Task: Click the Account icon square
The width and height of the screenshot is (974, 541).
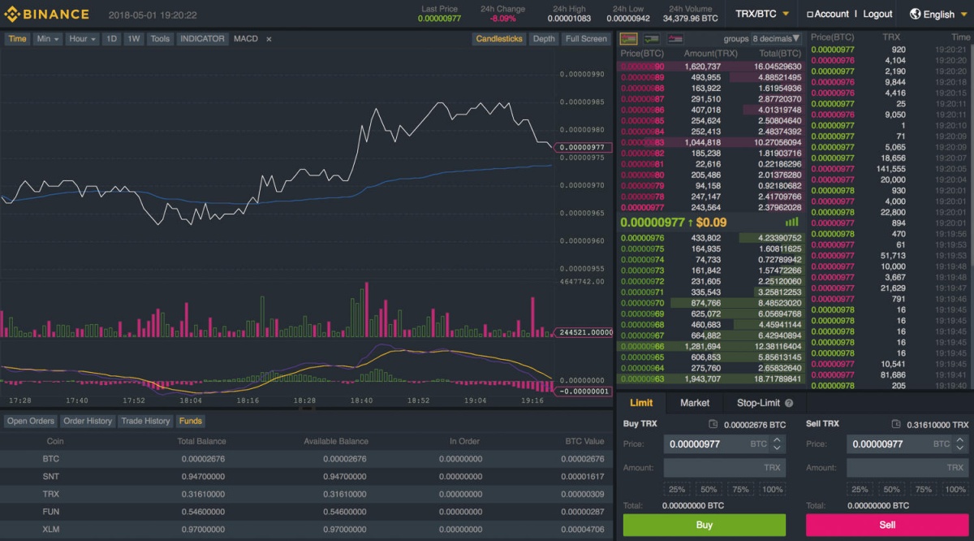Action: (x=809, y=15)
